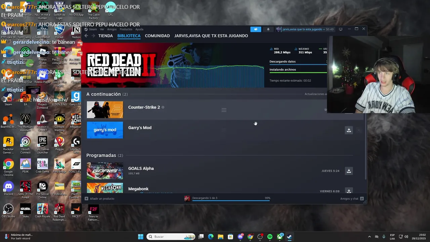430x242 pixels.
Task: Switch to the TIENDA tab
Action: pyautogui.click(x=105, y=36)
